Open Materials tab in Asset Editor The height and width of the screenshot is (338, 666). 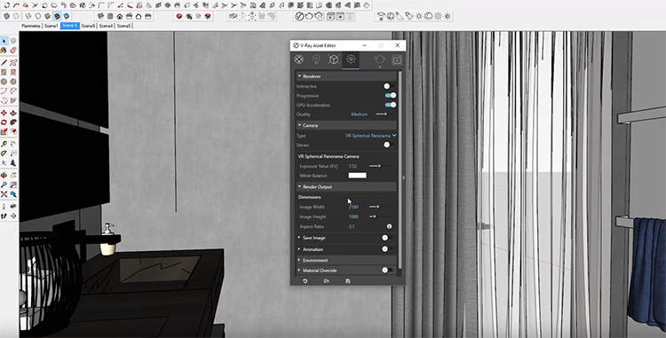[299, 59]
